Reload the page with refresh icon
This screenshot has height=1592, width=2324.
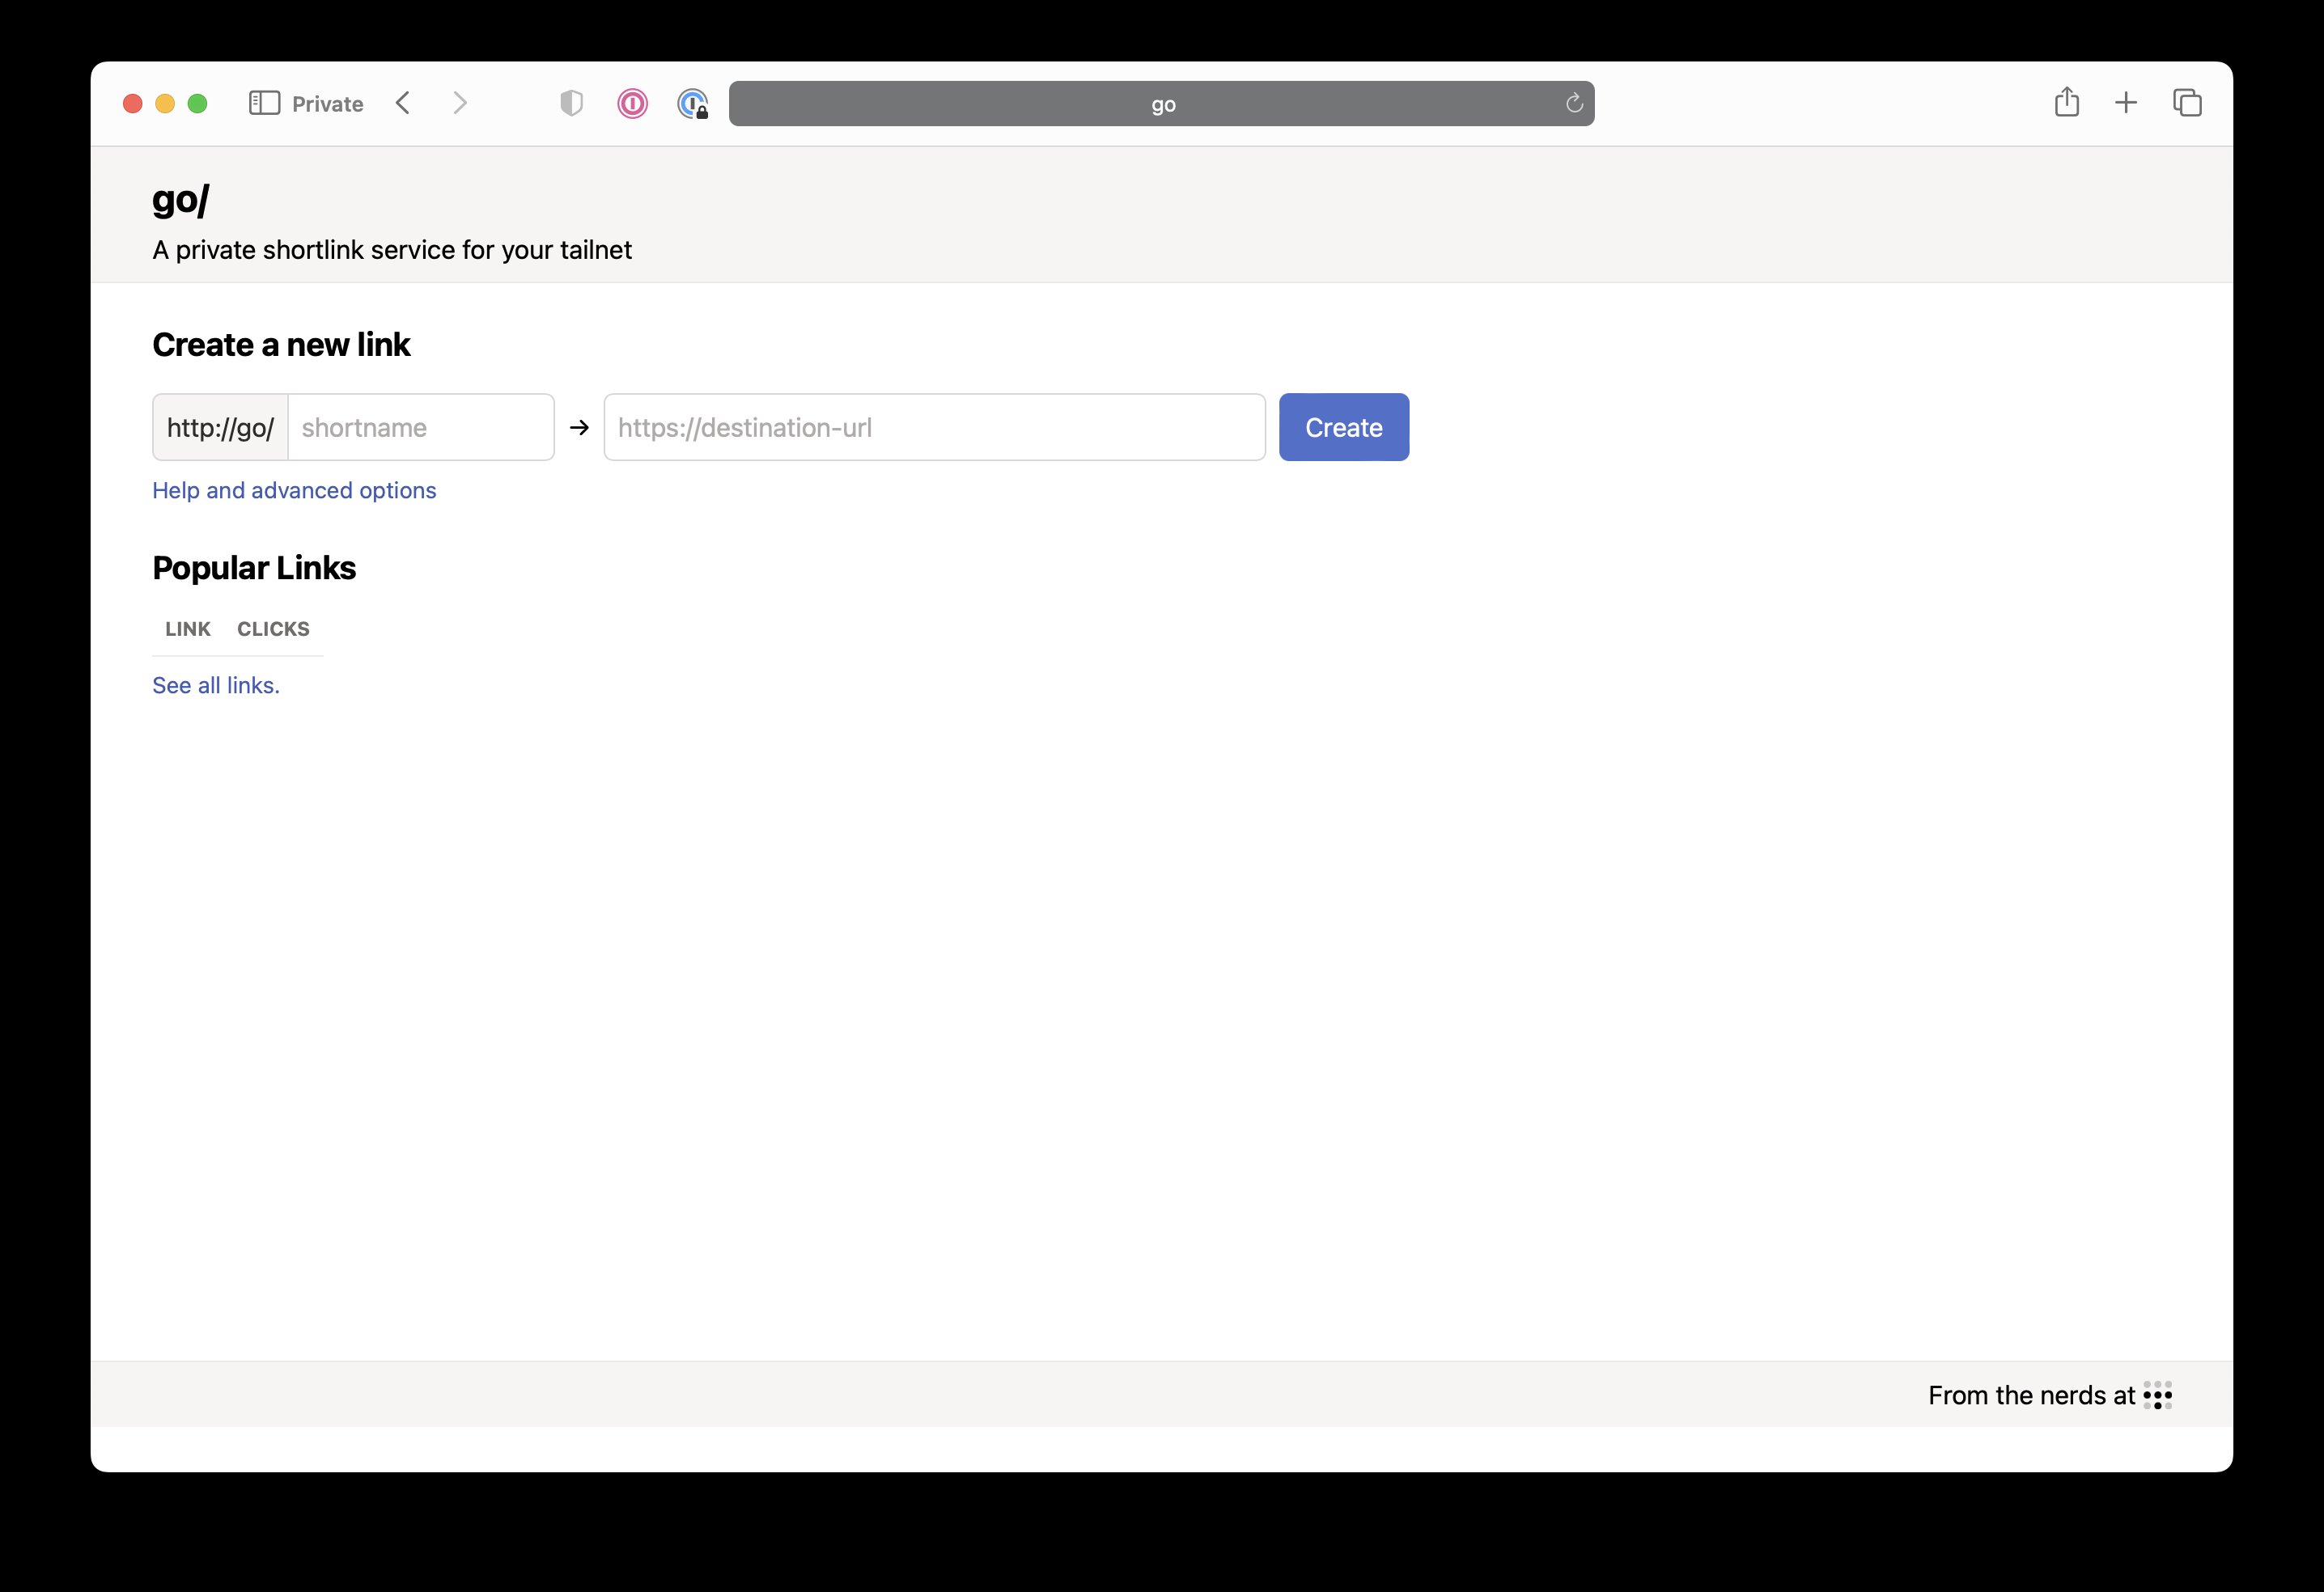click(x=1573, y=103)
